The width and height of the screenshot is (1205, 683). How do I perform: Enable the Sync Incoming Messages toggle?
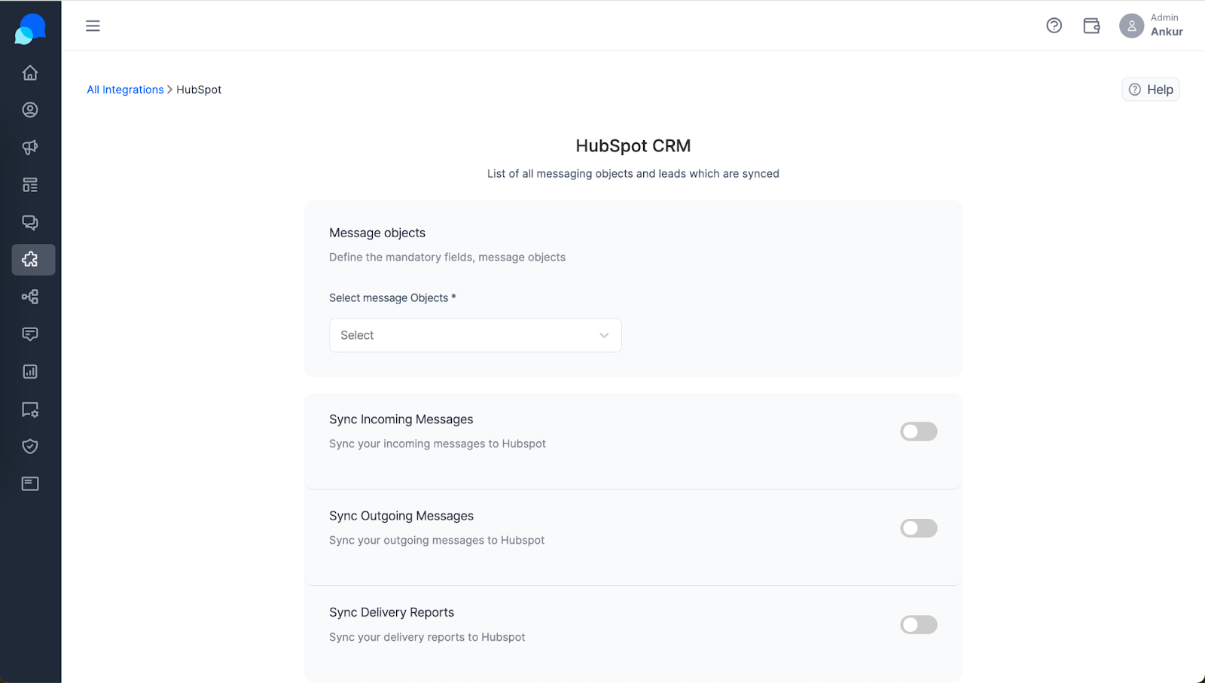tap(919, 431)
